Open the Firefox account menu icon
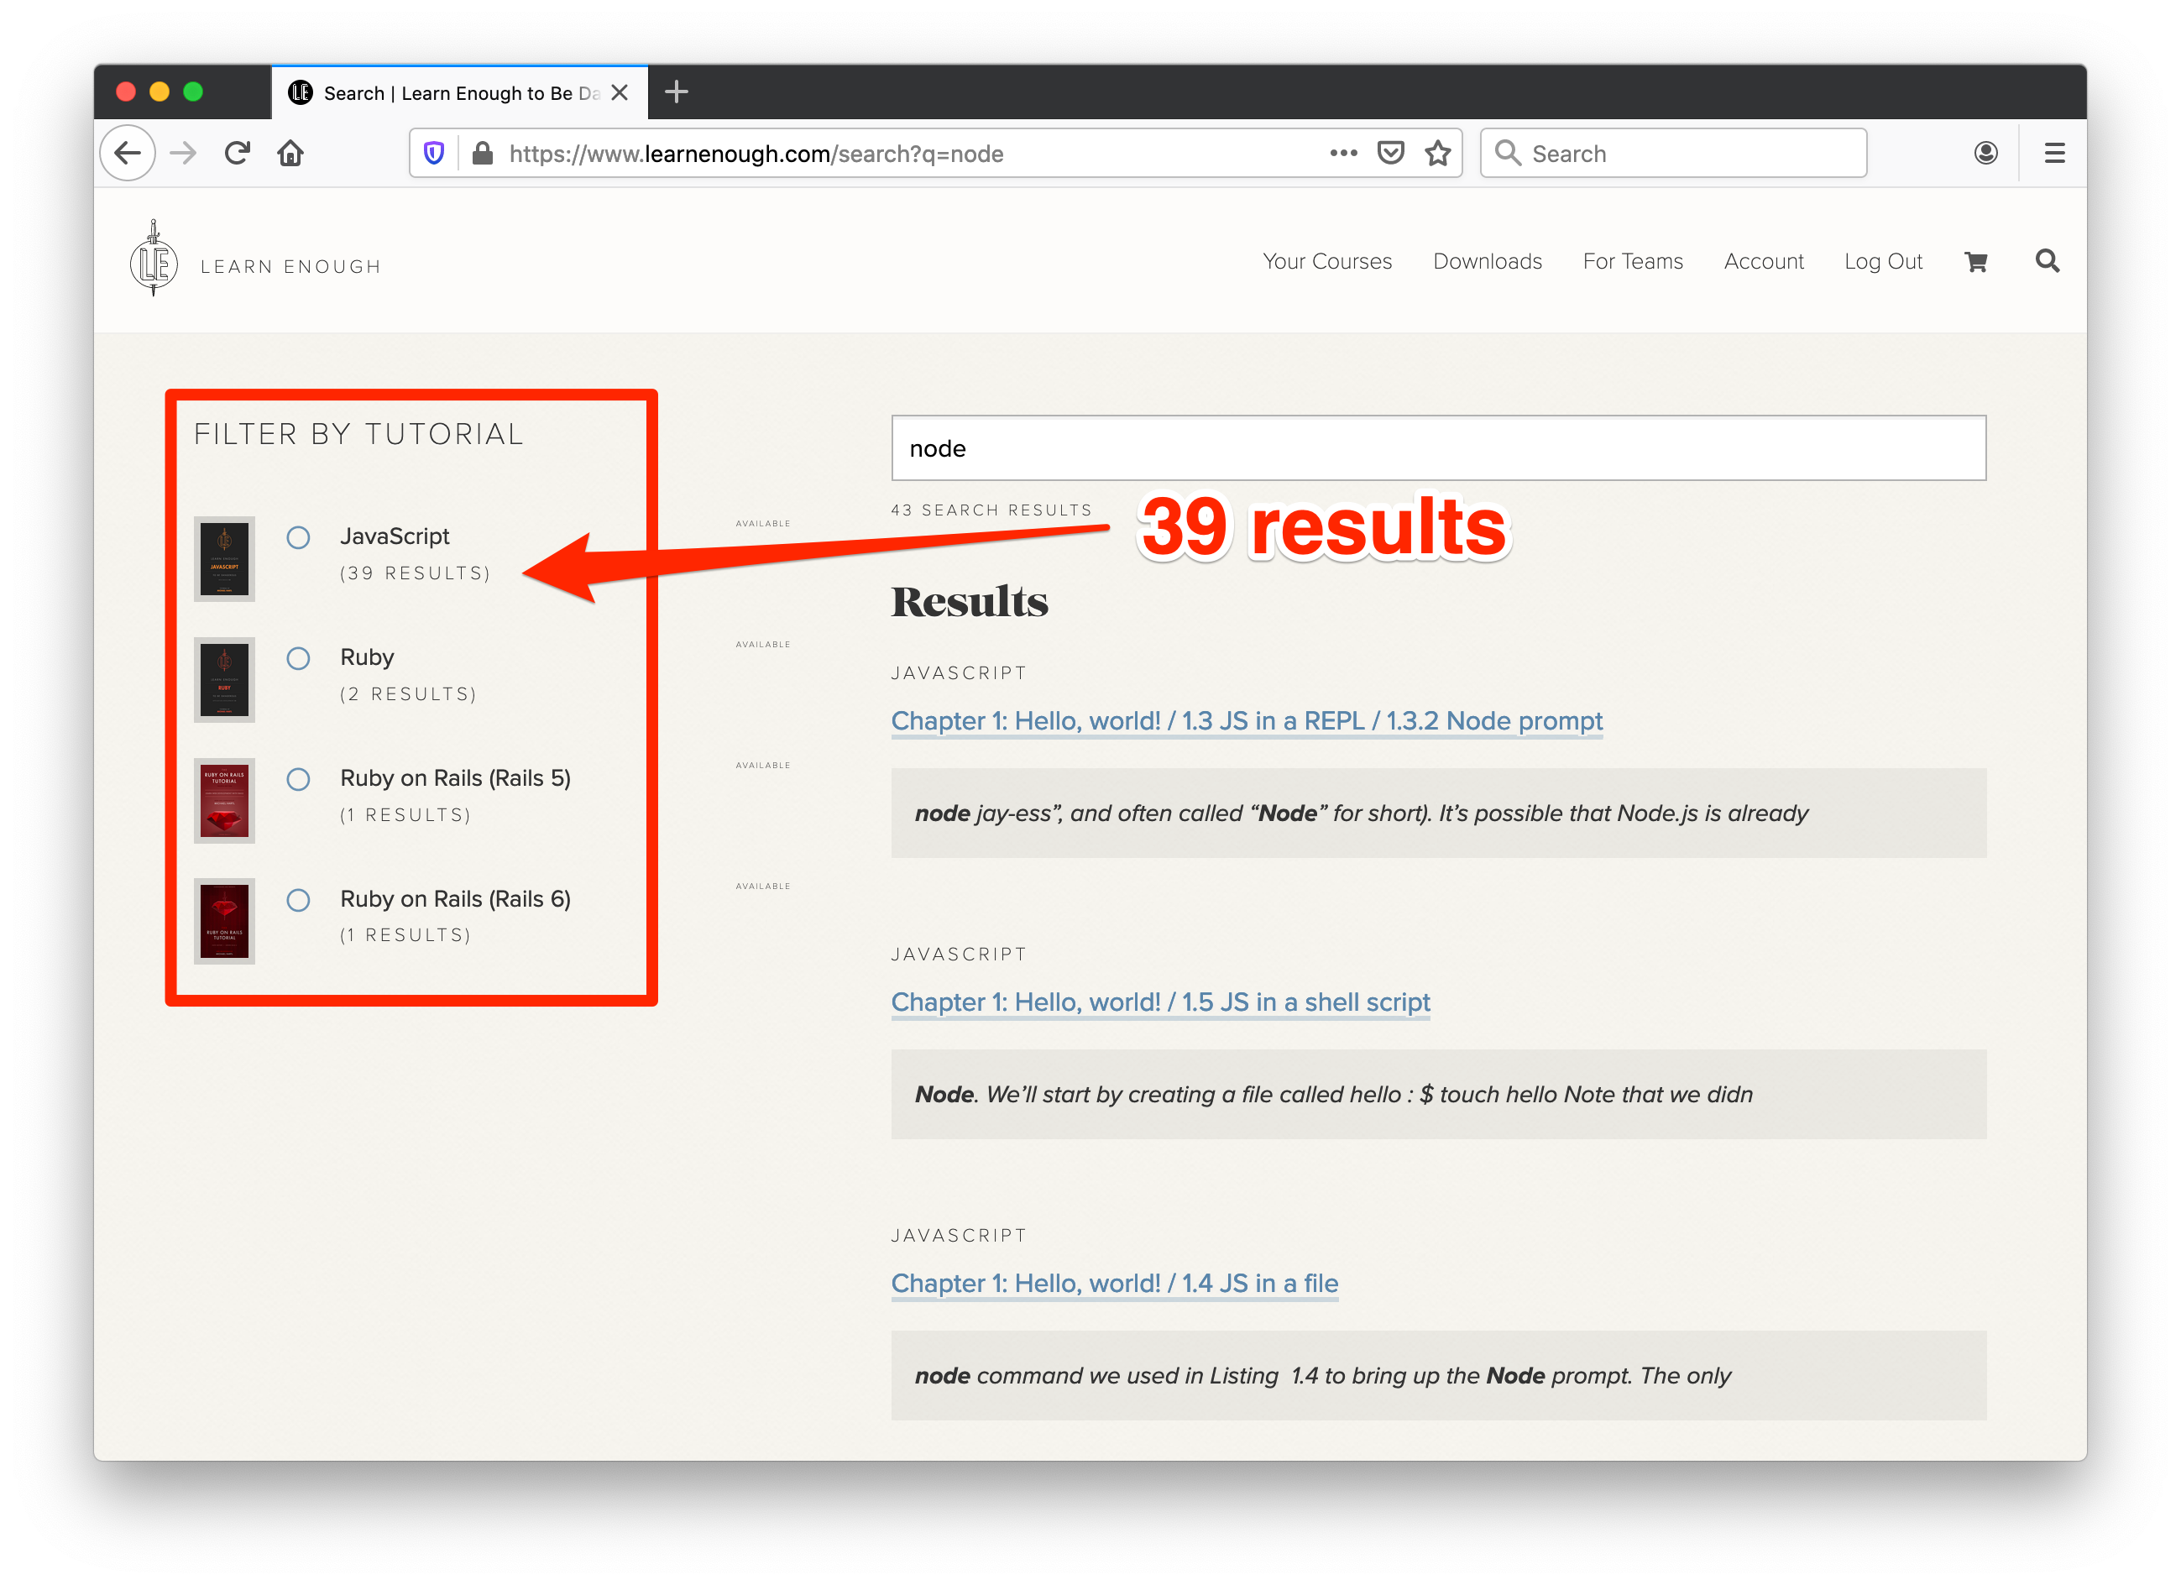 point(1985,153)
